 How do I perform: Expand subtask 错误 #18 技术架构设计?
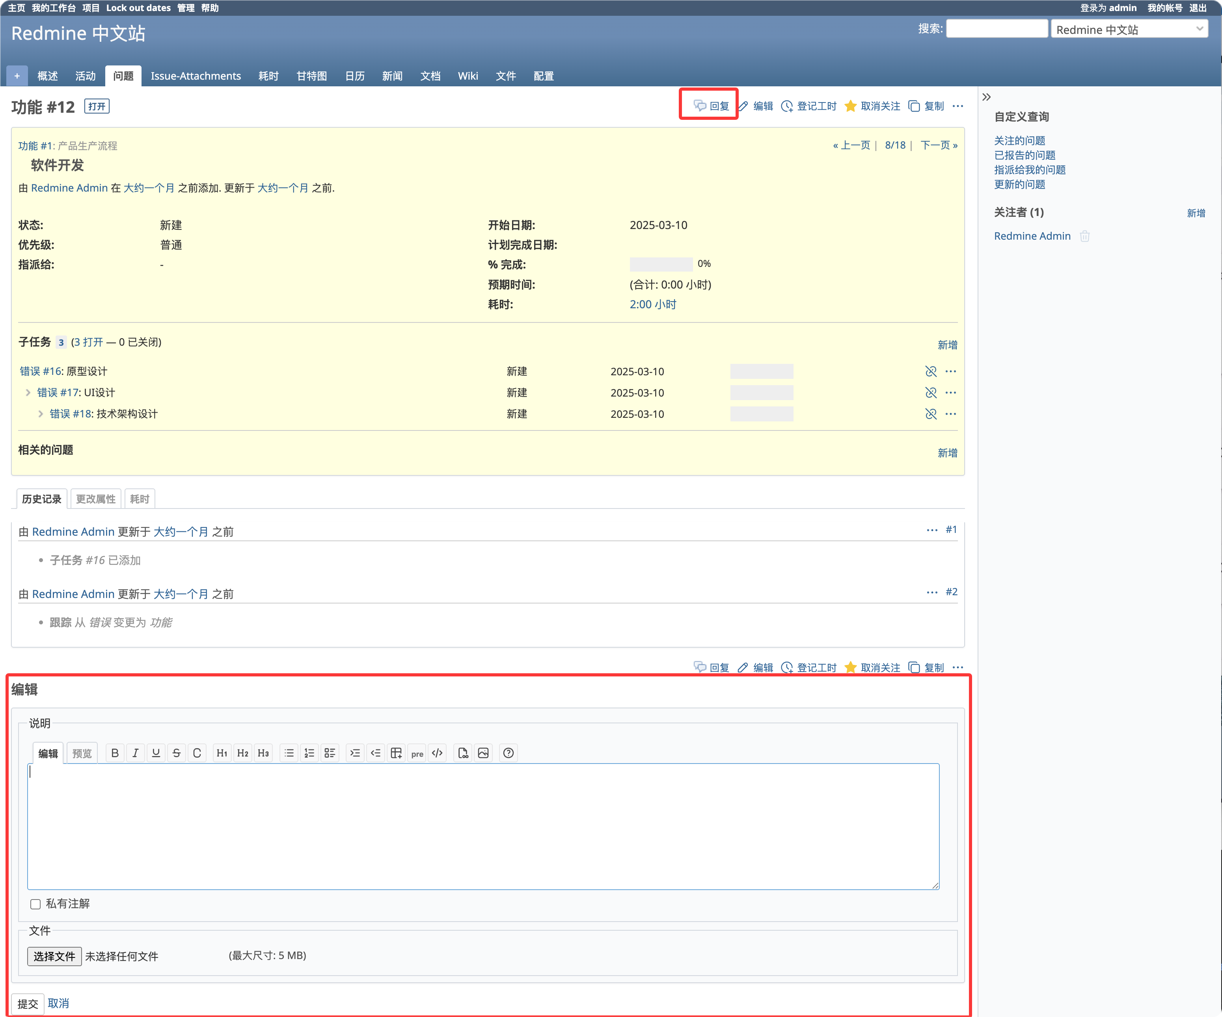pos(40,414)
